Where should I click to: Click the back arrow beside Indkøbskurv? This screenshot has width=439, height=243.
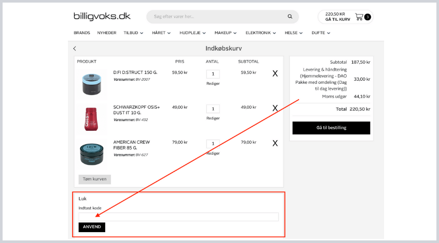point(75,49)
